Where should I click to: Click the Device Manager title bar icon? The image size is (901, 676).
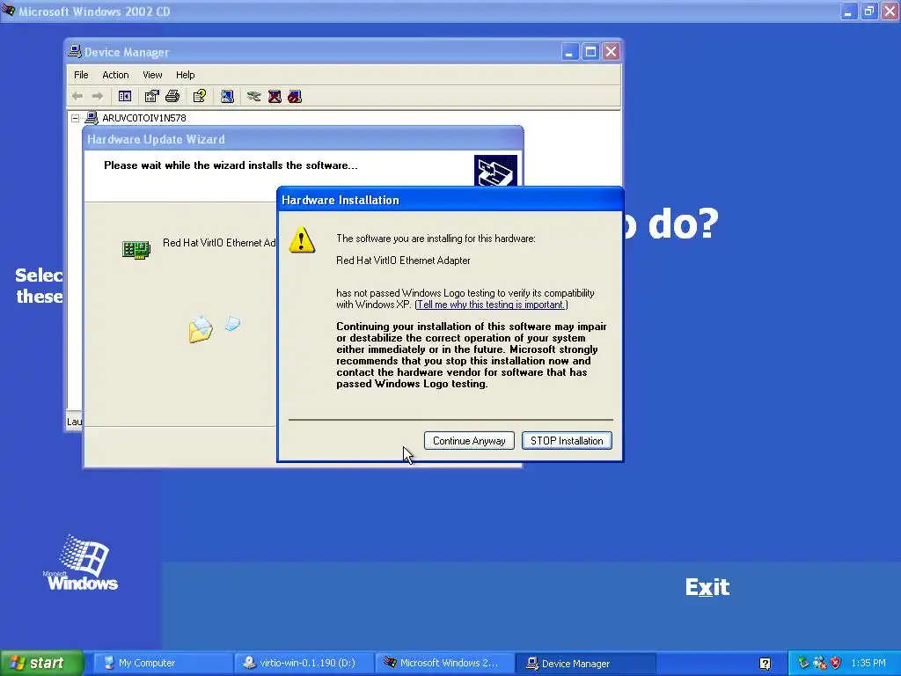75,51
